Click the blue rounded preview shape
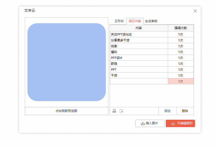 pos(67,62)
